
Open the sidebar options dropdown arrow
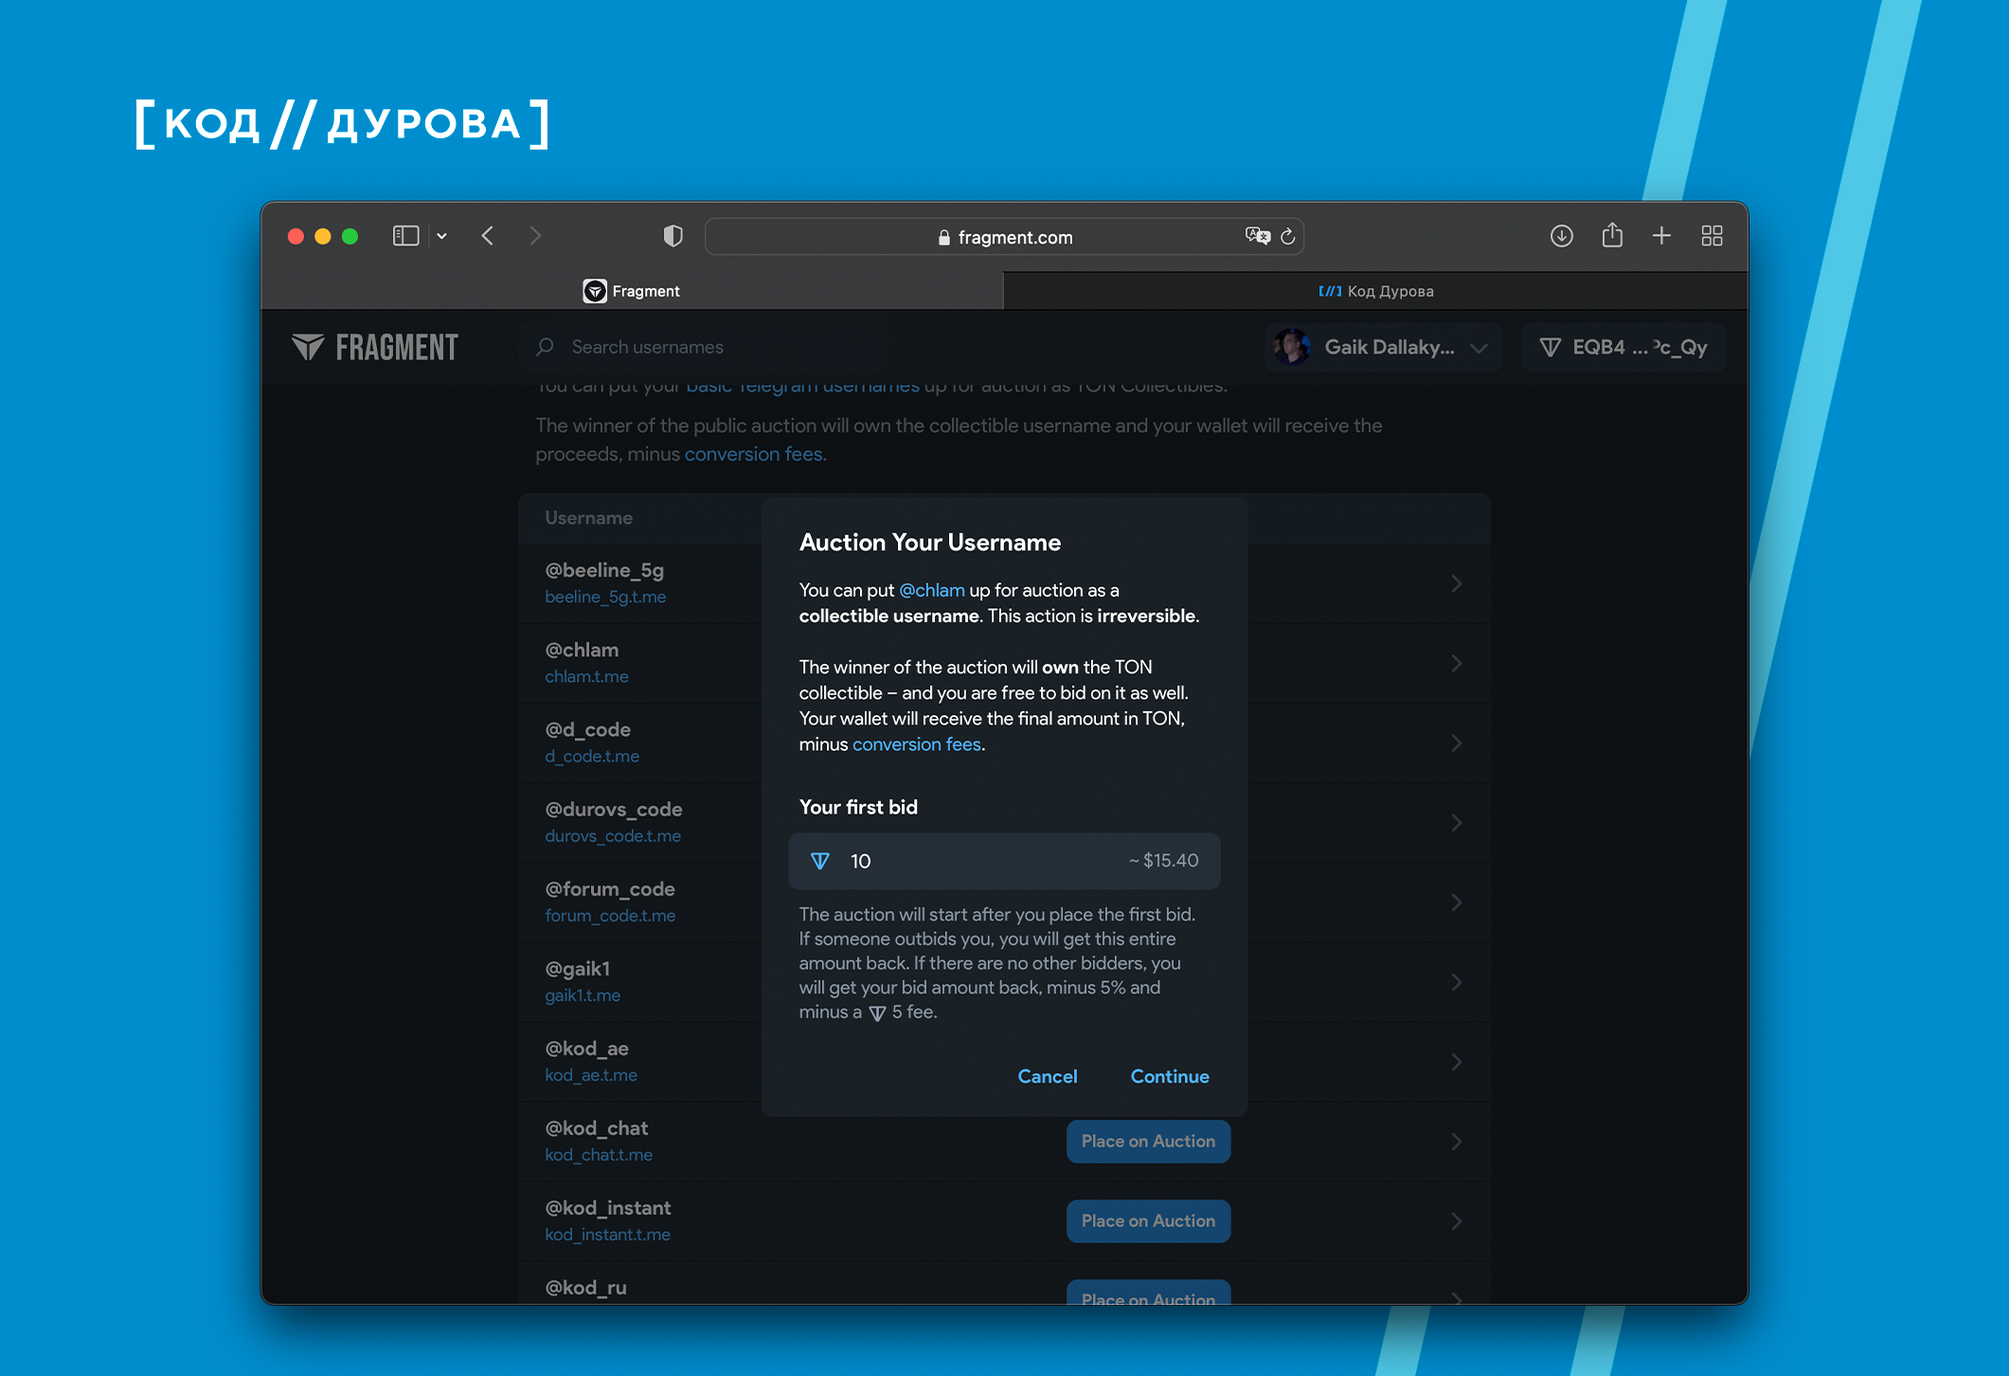point(441,237)
